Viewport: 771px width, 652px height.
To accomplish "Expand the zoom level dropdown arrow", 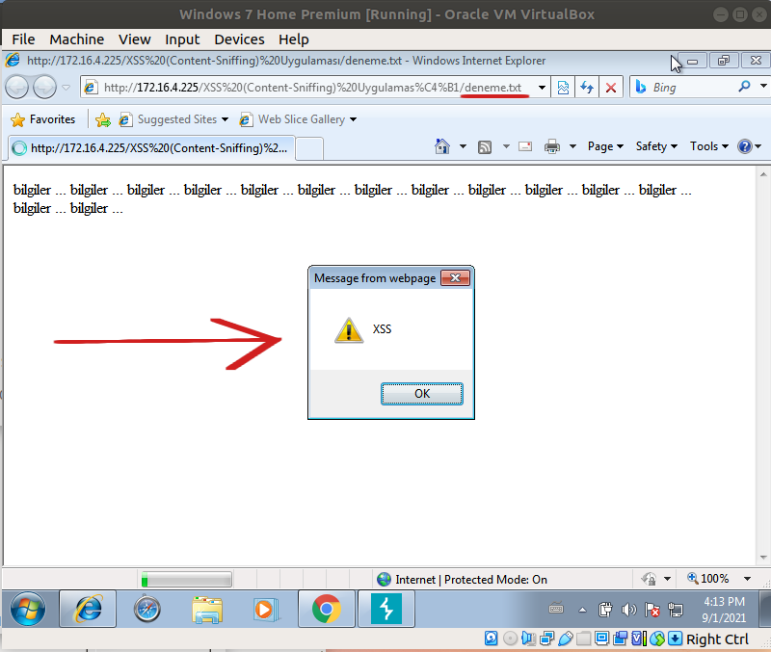I will point(747,579).
